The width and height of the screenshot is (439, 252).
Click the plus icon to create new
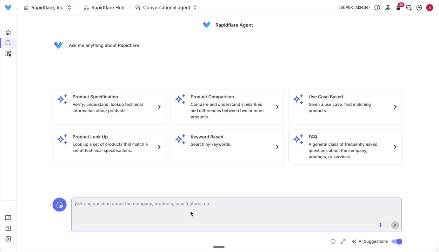pyautogui.click(x=419, y=7)
